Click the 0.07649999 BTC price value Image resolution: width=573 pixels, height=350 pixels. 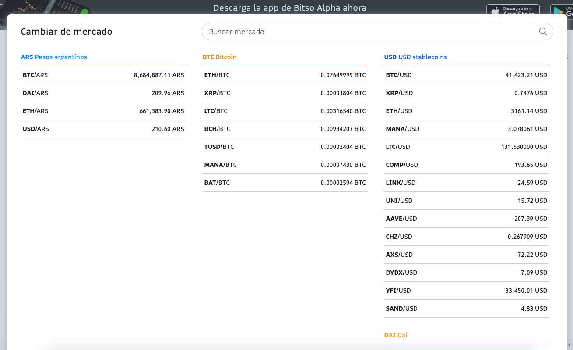click(x=343, y=75)
